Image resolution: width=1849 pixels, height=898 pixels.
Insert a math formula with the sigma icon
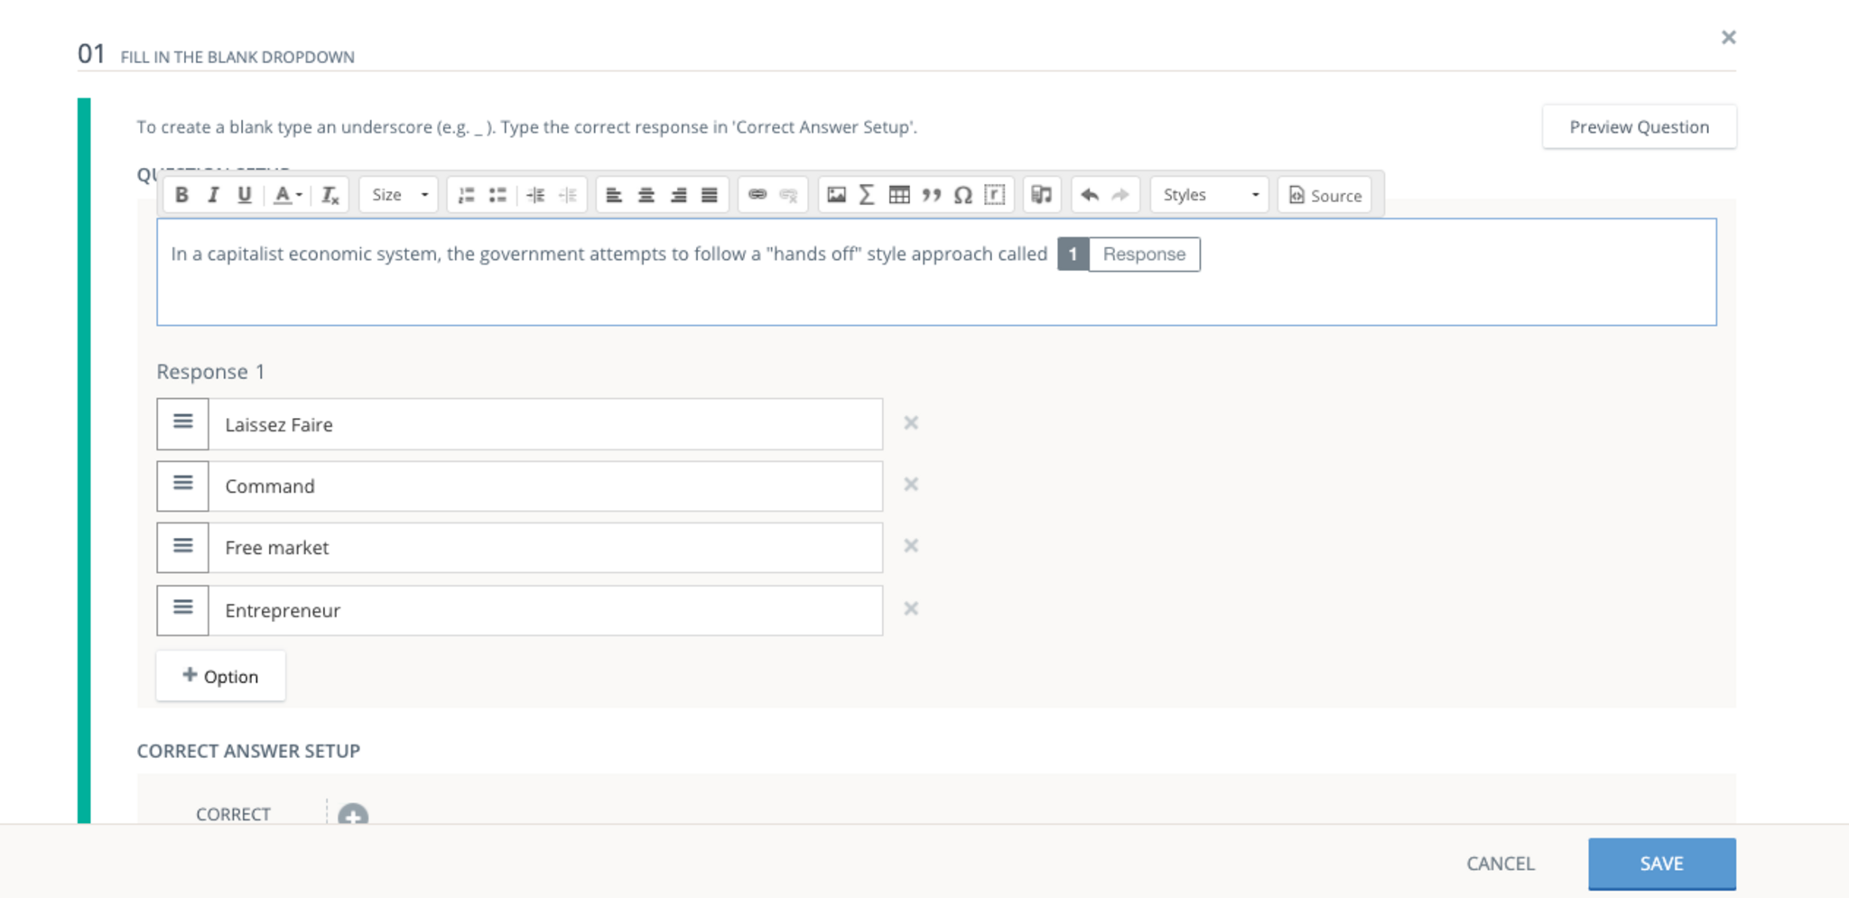[867, 195]
